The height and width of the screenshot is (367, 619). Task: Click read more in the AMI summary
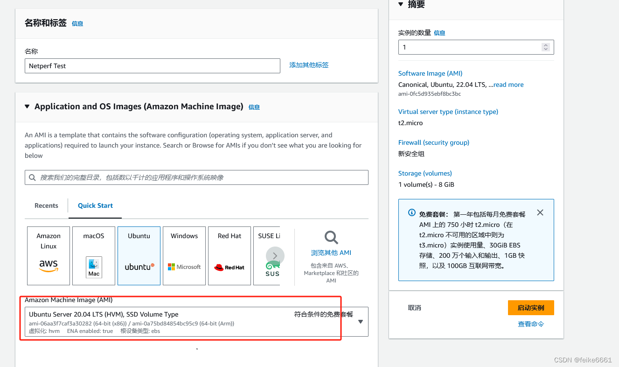click(508, 85)
